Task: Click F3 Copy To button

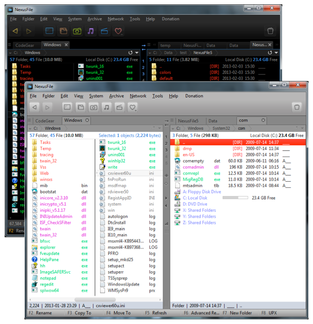Action: point(79,313)
